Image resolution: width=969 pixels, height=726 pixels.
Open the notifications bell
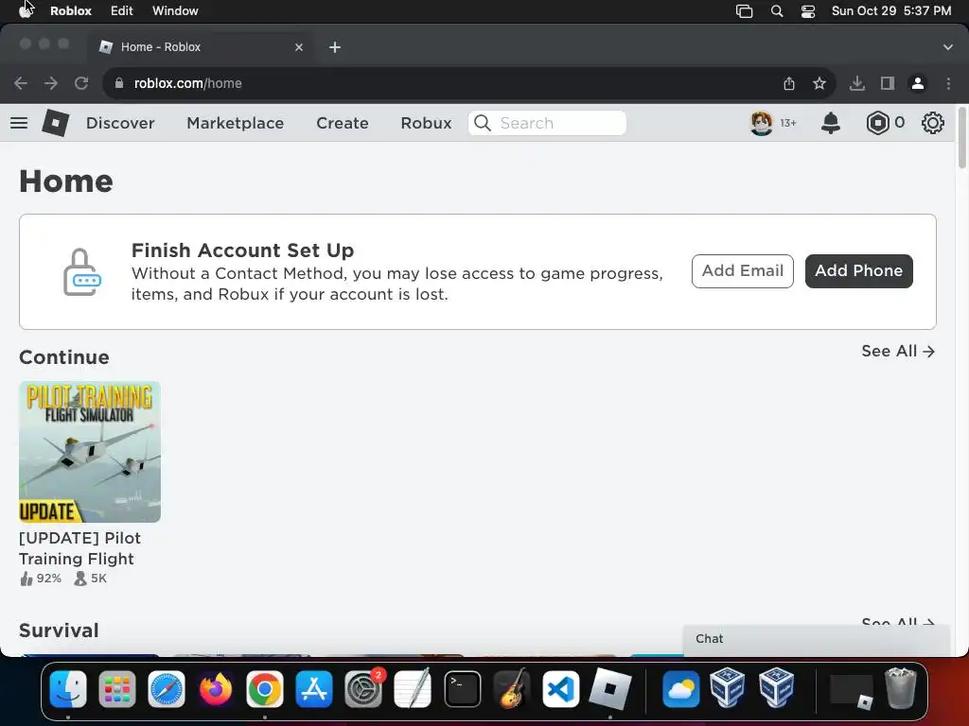[x=831, y=123]
